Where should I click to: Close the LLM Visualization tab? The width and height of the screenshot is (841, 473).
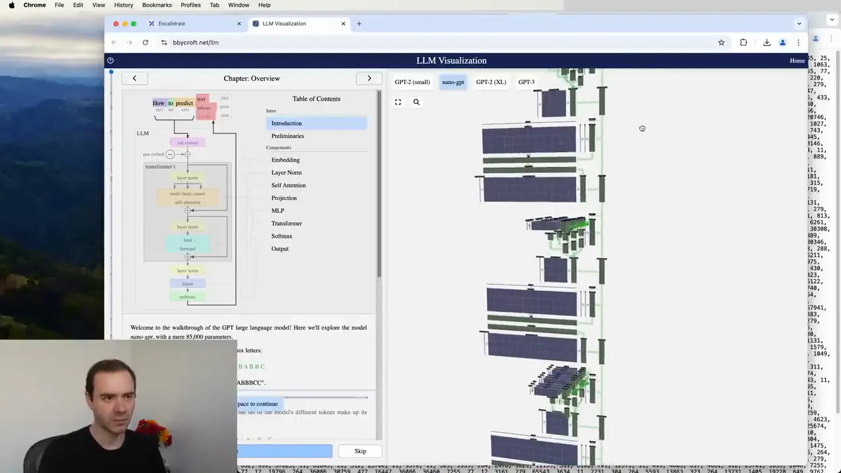(x=343, y=24)
